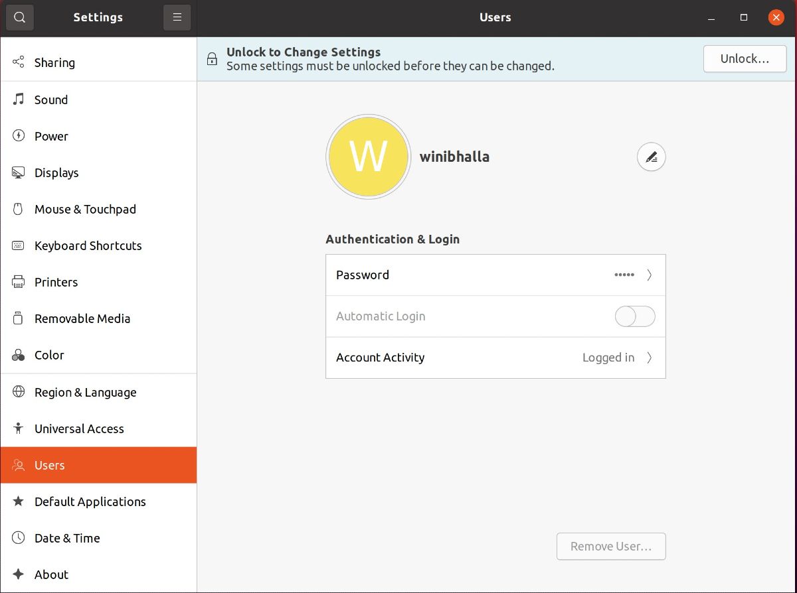The image size is (797, 593).
Task: Toggle the Automatic Login switch
Action: coord(635,316)
